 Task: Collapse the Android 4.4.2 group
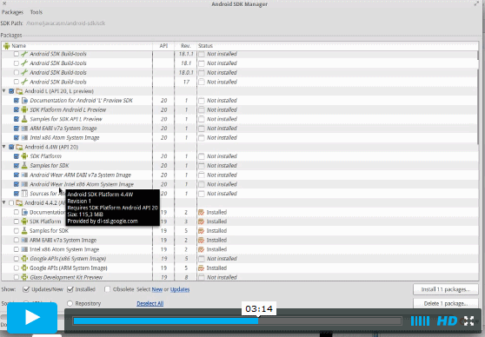coord(4,202)
